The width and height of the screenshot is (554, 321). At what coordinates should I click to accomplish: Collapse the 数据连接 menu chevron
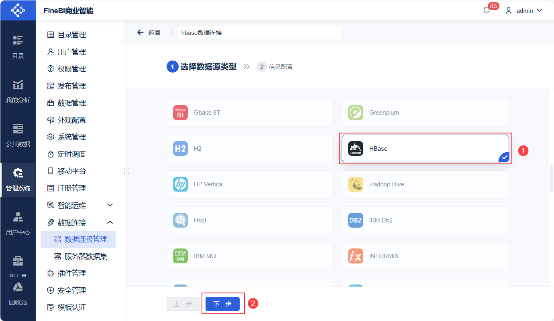click(x=110, y=222)
